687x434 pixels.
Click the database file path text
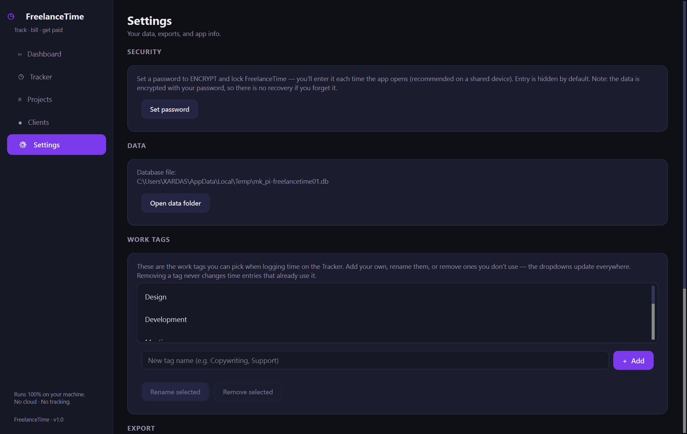pyautogui.click(x=233, y=181)
